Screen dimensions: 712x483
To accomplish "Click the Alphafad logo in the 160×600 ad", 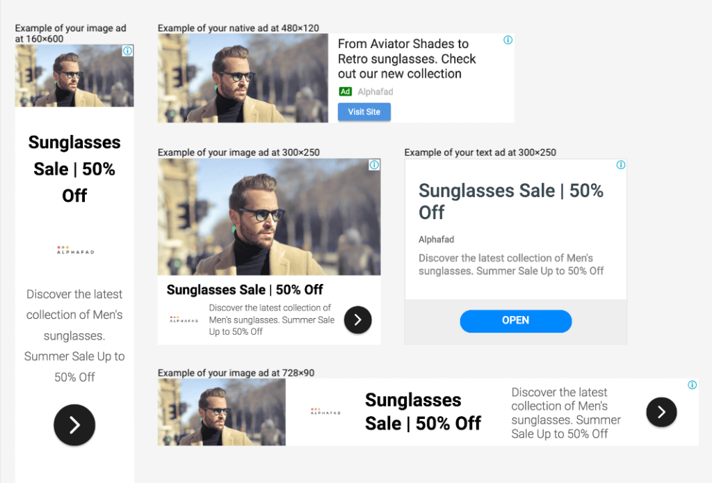I will 74,250.
